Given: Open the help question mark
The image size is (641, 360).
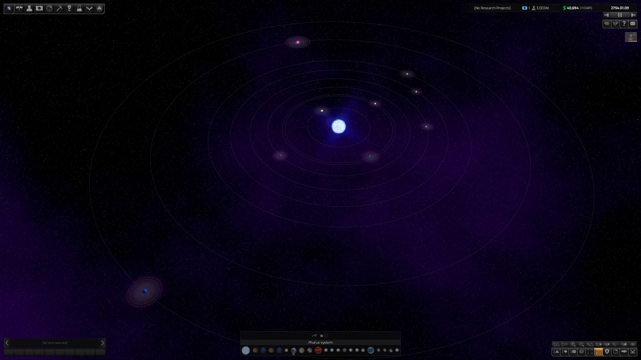Looking at the screenshot, I should pyautogui.click(x=624, y=23).
